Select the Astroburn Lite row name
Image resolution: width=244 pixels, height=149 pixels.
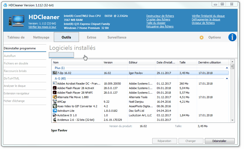click(x=66, y=111)
